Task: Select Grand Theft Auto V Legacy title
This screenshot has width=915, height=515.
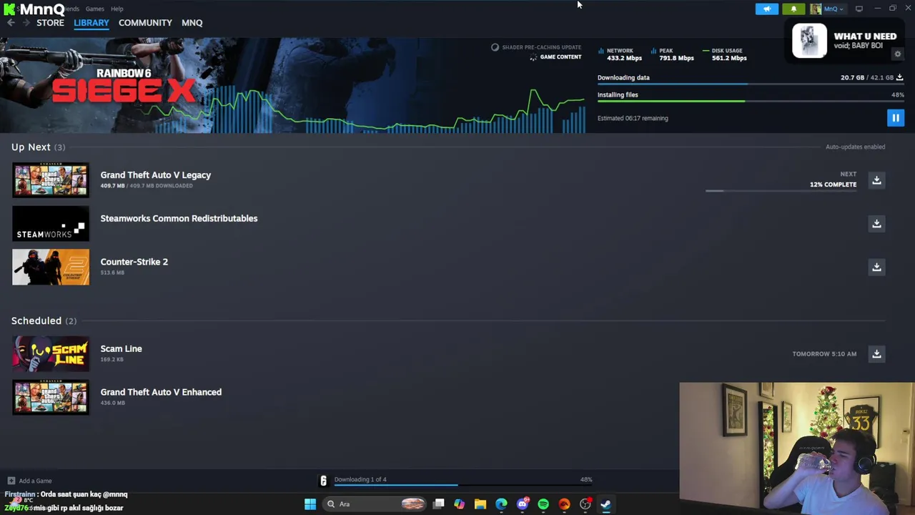Action: coord(155,175)
